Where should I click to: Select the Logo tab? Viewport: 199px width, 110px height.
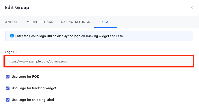pyautogui.click(x=105, y=22)
